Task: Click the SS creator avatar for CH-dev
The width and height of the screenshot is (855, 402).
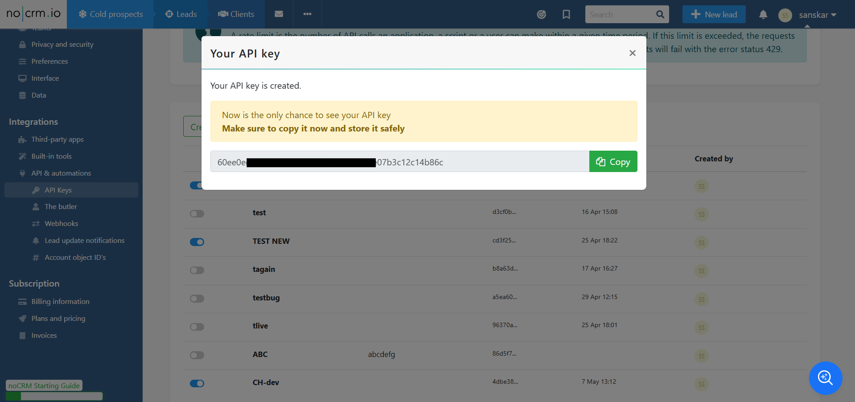Action: 702,384
